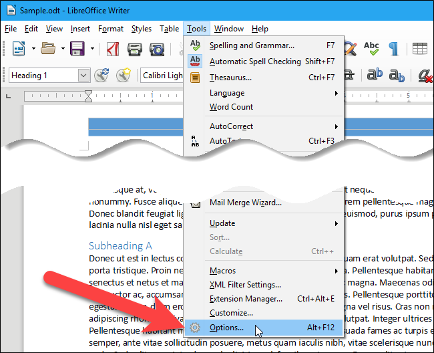Screen dimensions: 434x353
Task: Click the Automatic Spell Checking menu icon
Action: [x=195, y=62]
